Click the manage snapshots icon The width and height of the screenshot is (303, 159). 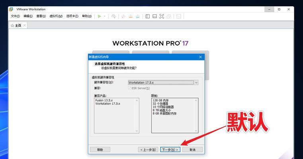138,16
